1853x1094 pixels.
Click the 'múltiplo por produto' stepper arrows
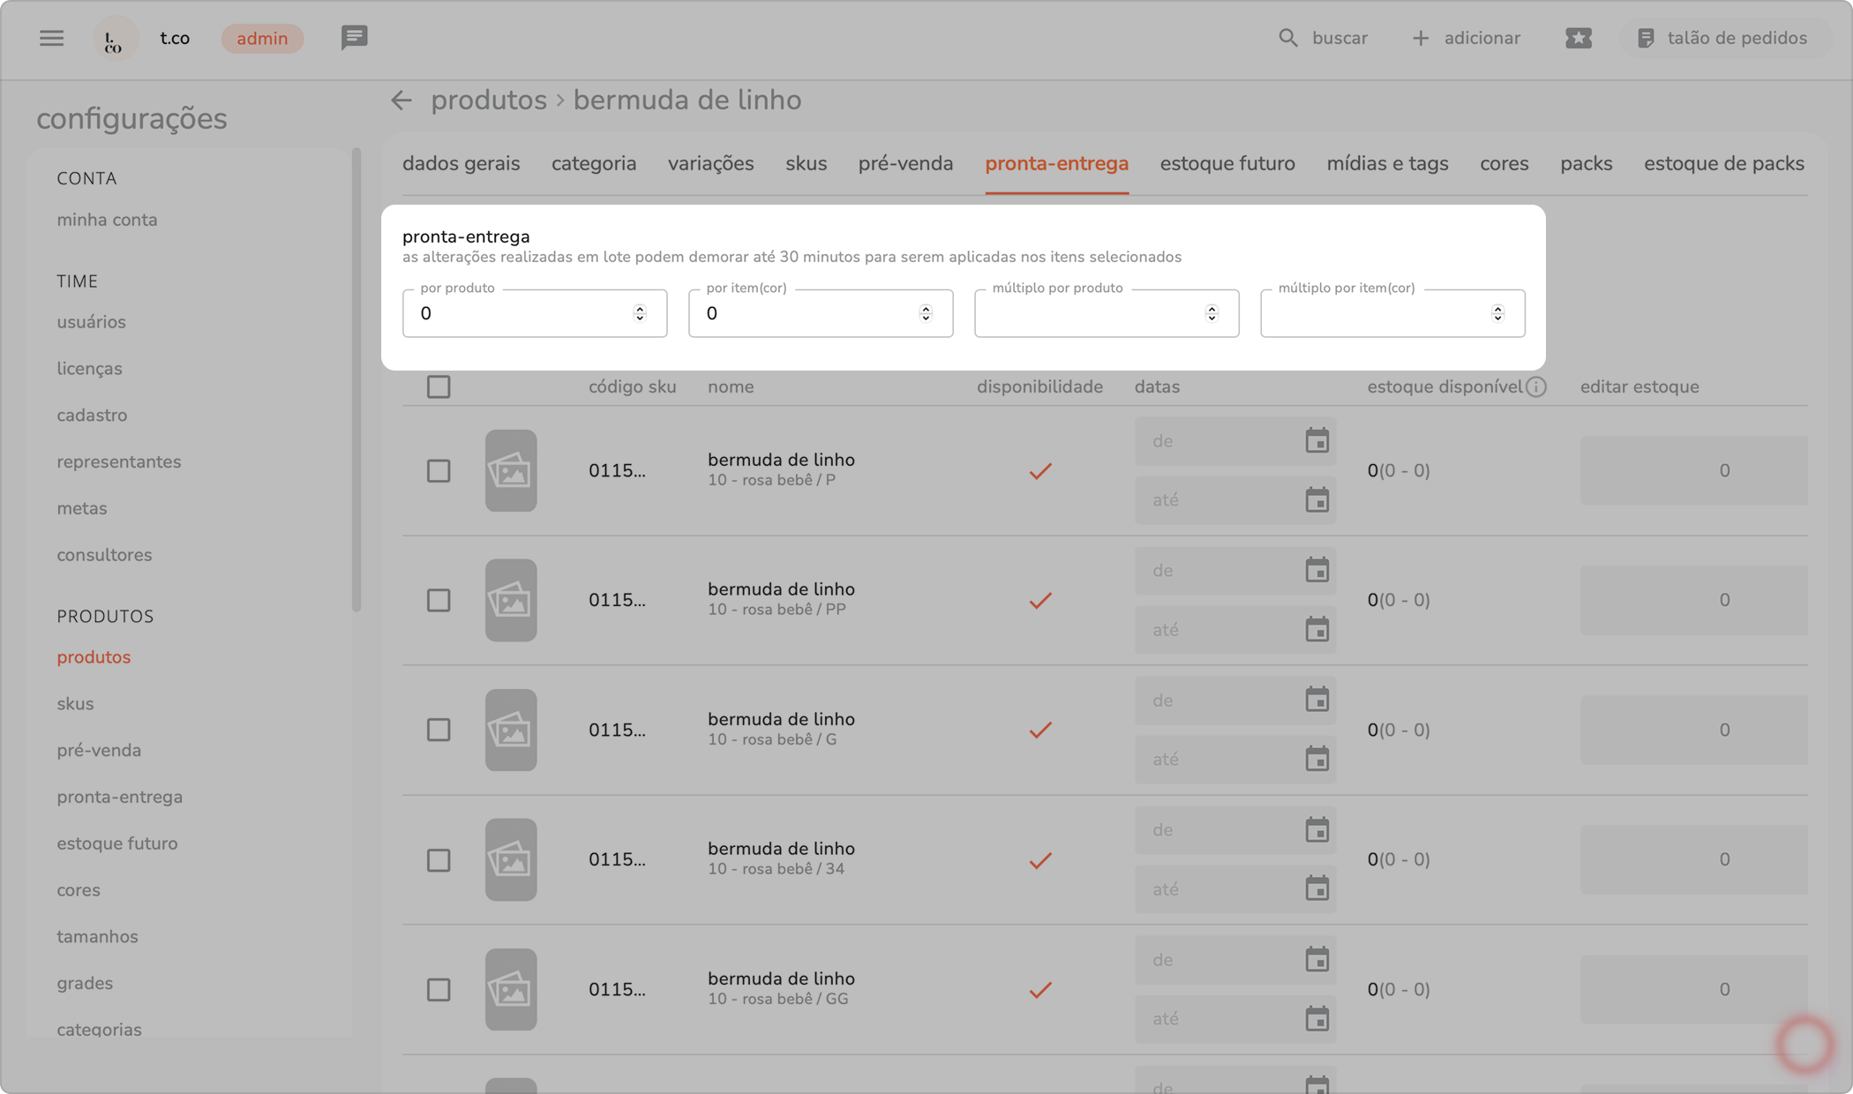(x=1212, y=313)
